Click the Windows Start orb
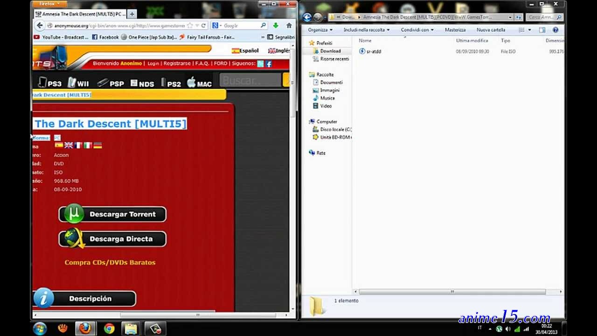 [40, 329]
